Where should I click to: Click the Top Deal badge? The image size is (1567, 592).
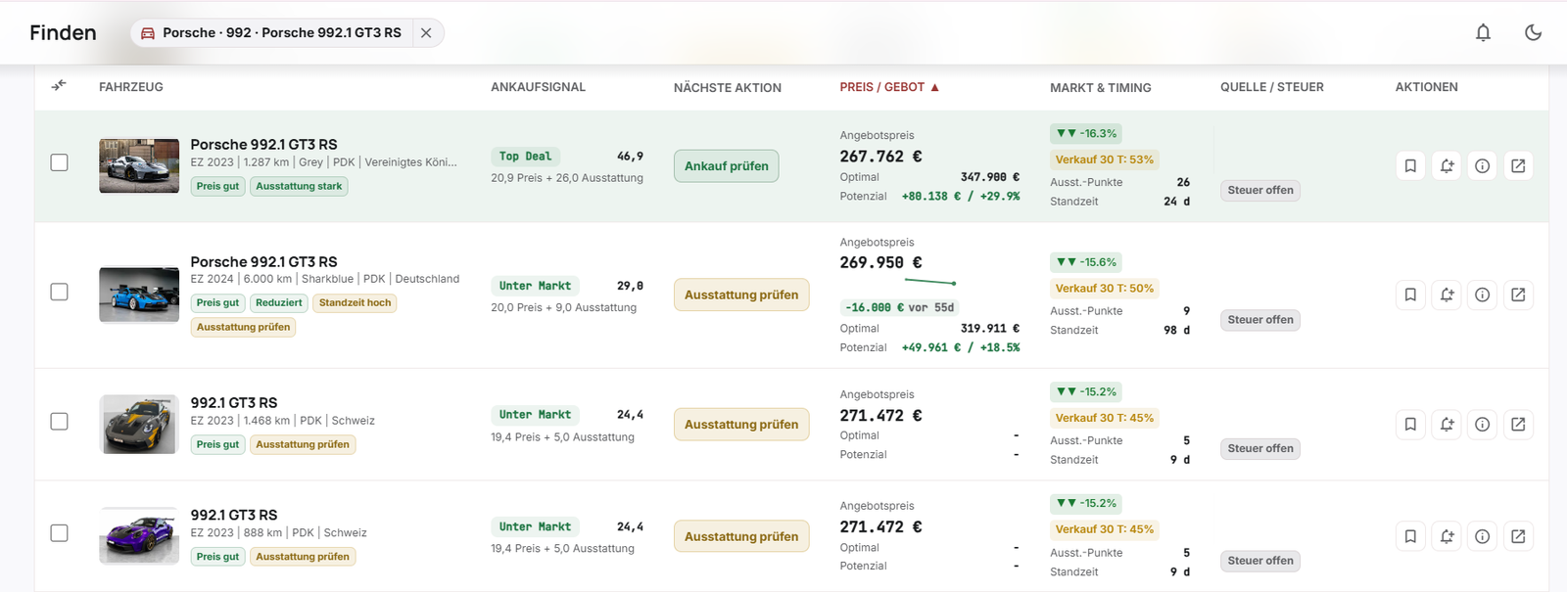pos(525,157)
